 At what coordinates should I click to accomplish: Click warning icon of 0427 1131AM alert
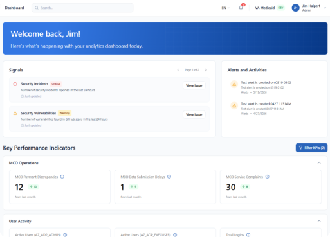(234, 105)
